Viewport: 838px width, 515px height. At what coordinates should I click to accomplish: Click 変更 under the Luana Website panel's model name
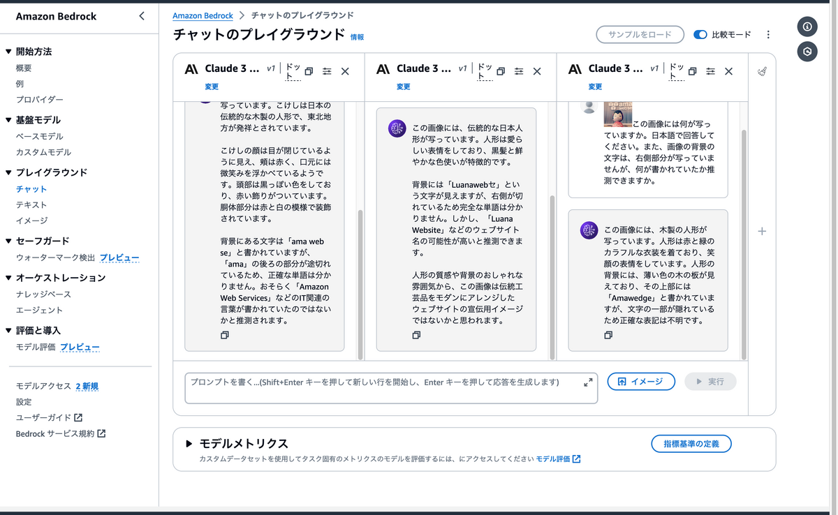[x=404, y=87]
